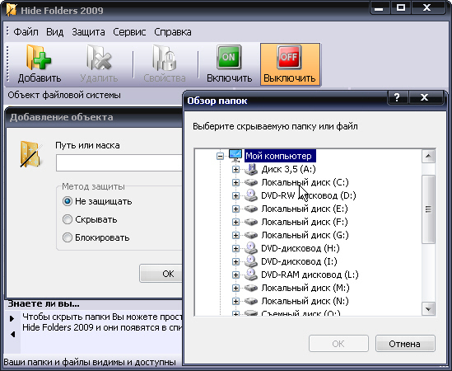Click the drive icon of Локальный диск (G:)
The height and width of the screenshot is (371, 452).
click(251, 235)
